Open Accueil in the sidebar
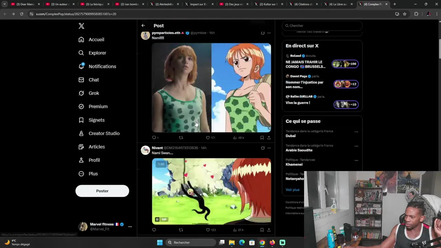The width and height of the screenshot is (441, 248). 91,40
